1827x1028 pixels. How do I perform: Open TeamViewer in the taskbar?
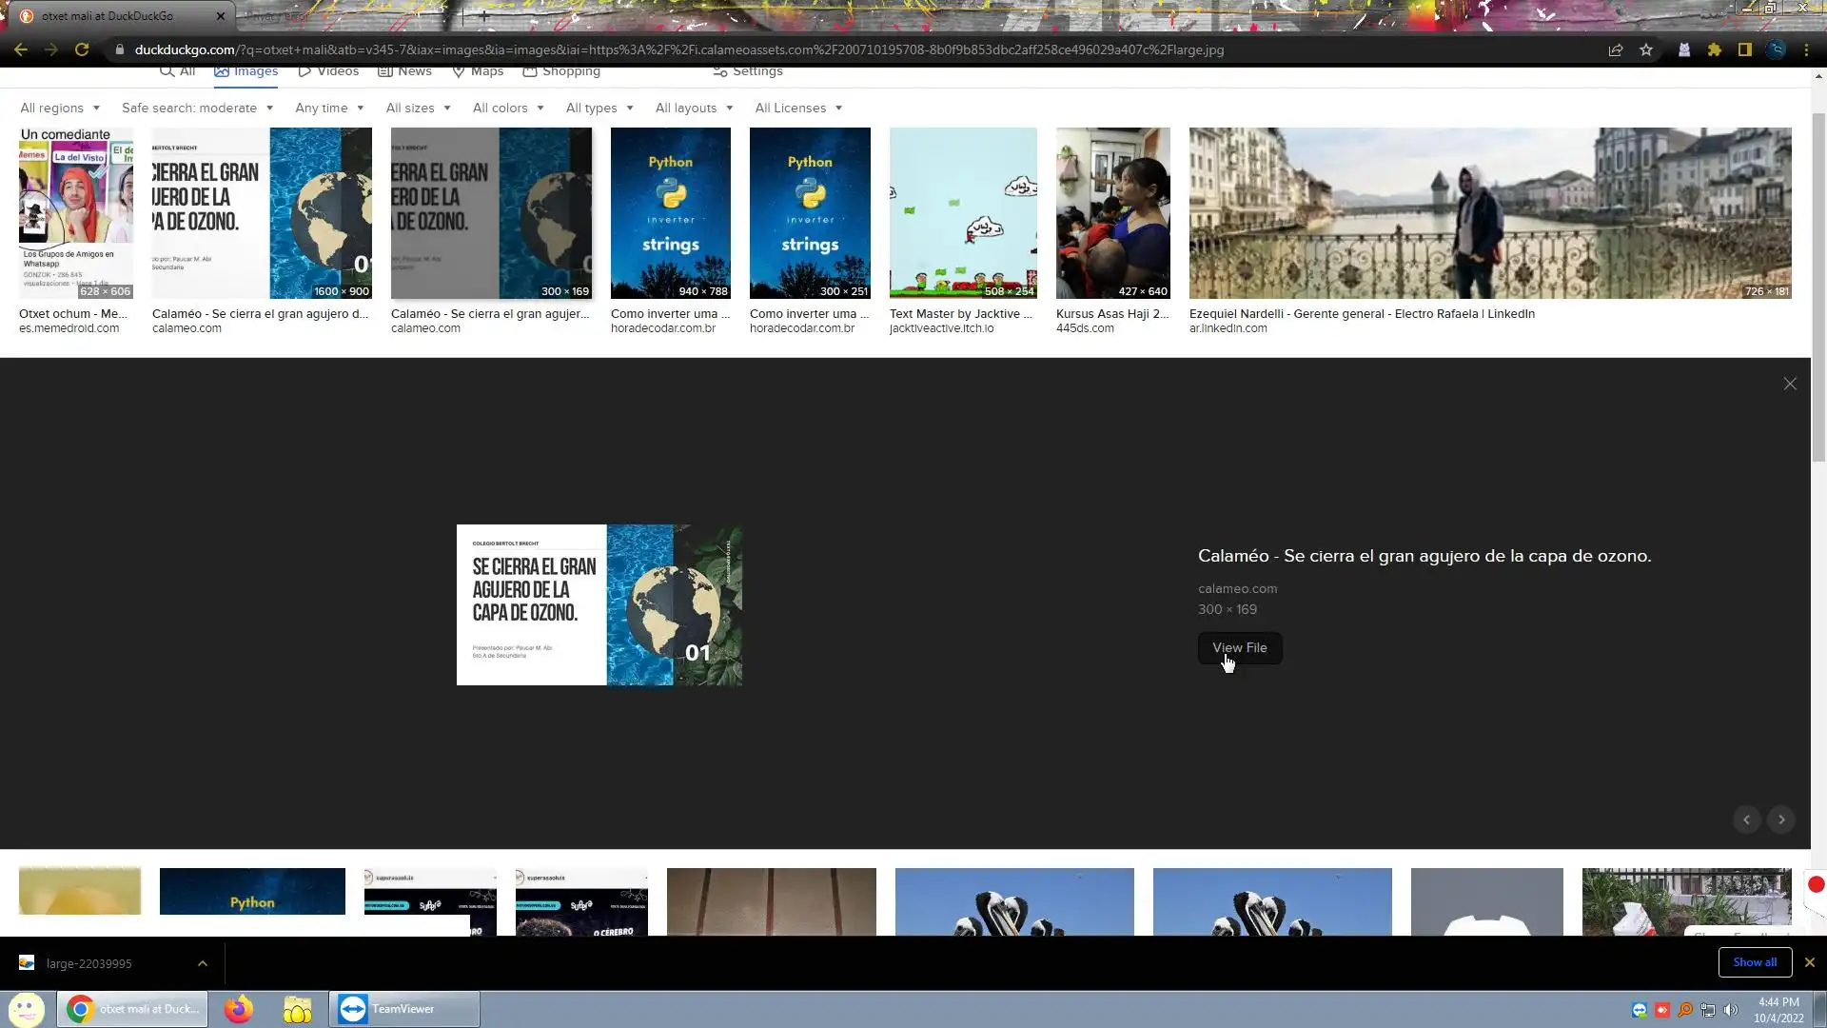click(403, 1009)
